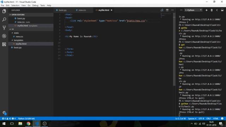This screenshot has height=127, width=226.
Task: Maximize or close the panel icon
Action: point(222,10)
